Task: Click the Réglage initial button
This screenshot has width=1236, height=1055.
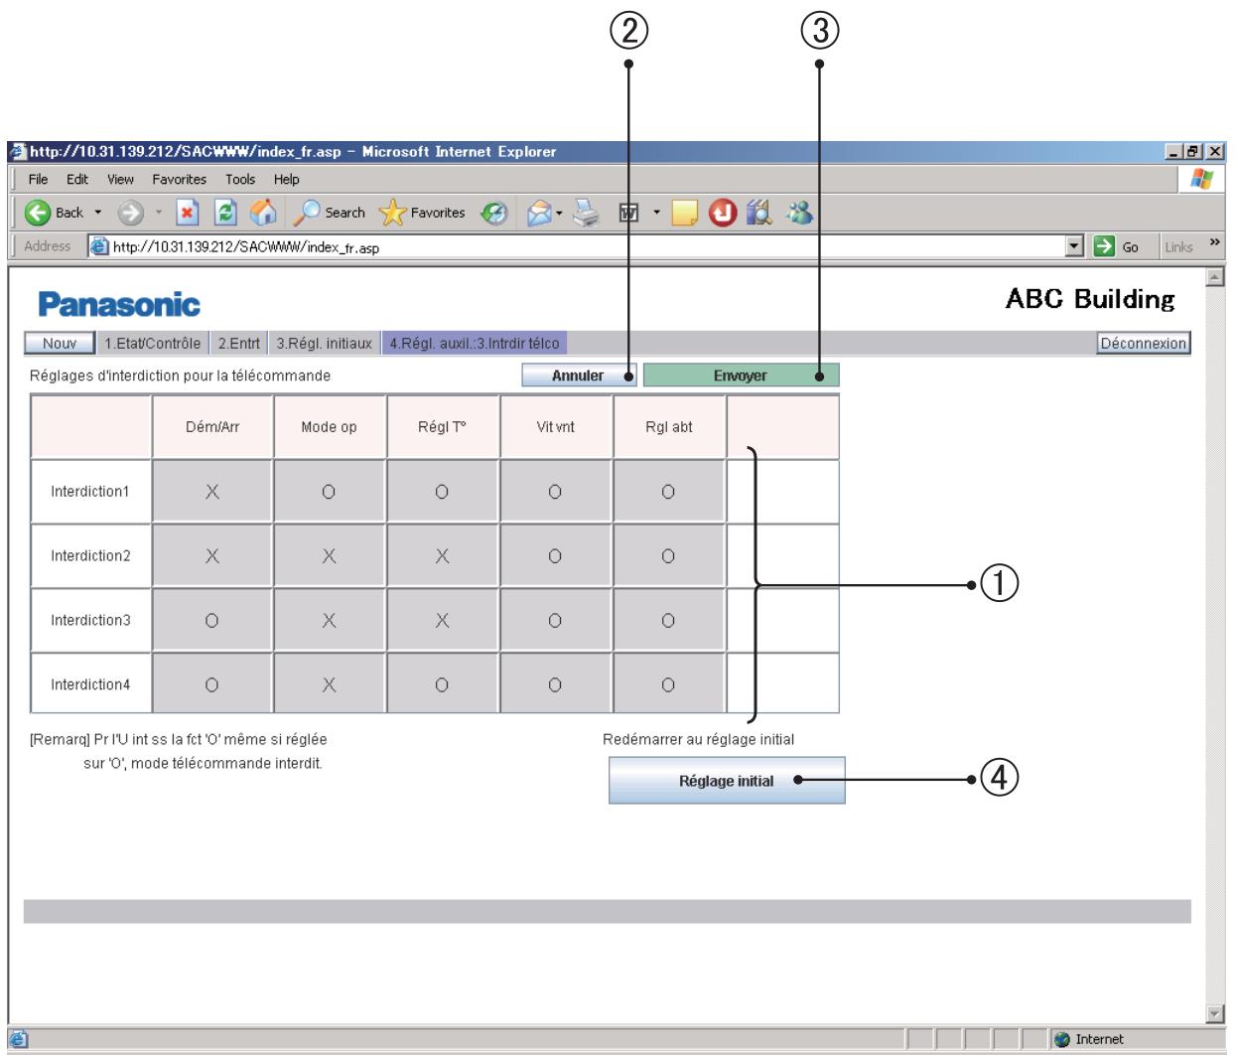Action: coord(727,781)
